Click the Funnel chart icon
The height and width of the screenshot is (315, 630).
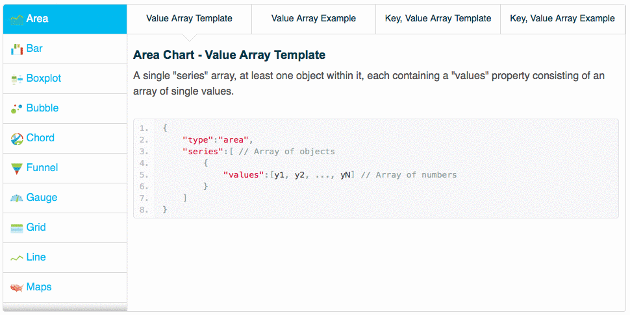[17, 169]
